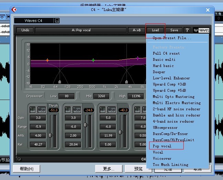
Task: Choose Open Preset File... entry
Action: click(172, 38)
